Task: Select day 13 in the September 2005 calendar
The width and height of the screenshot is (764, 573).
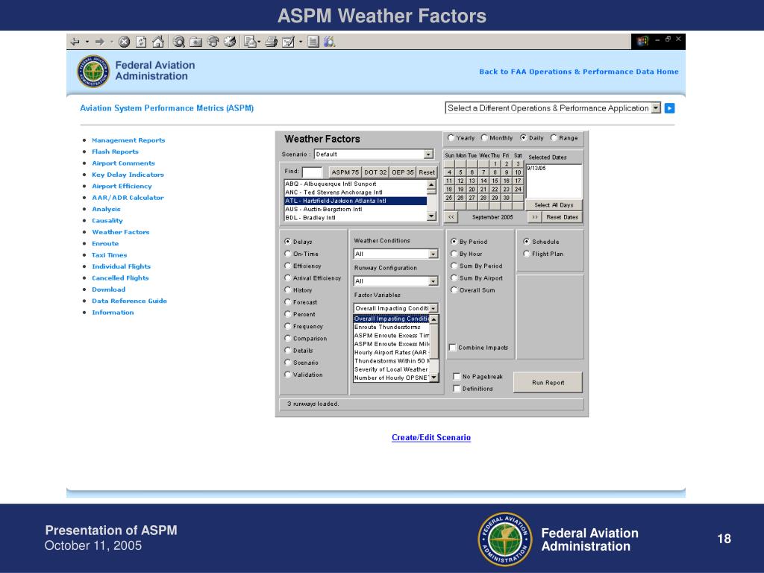Action: (x=472, y=181)
